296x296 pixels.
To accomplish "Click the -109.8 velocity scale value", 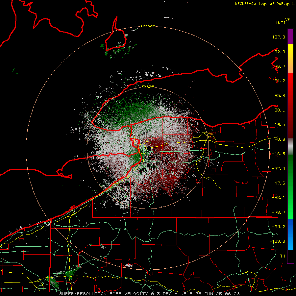I will coord(277,241).
